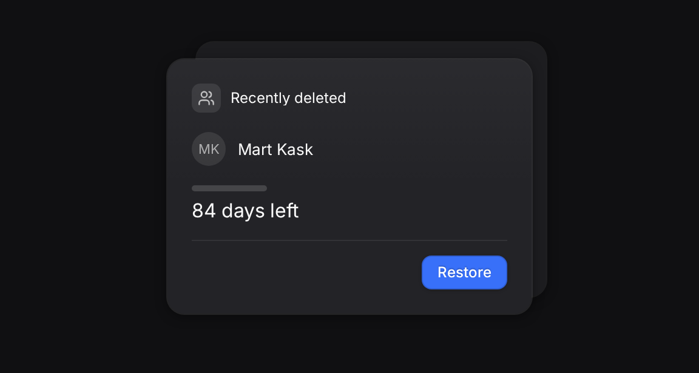Click the days-remaining progress bar

[x=229, y=188]
